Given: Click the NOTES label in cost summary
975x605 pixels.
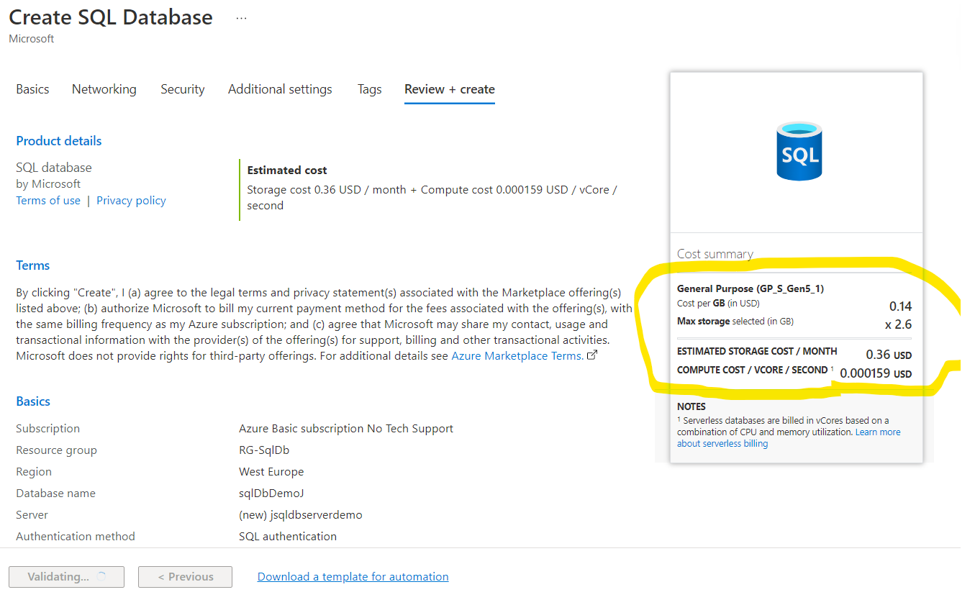Looking at the screenshot, I should pos(691,406).
